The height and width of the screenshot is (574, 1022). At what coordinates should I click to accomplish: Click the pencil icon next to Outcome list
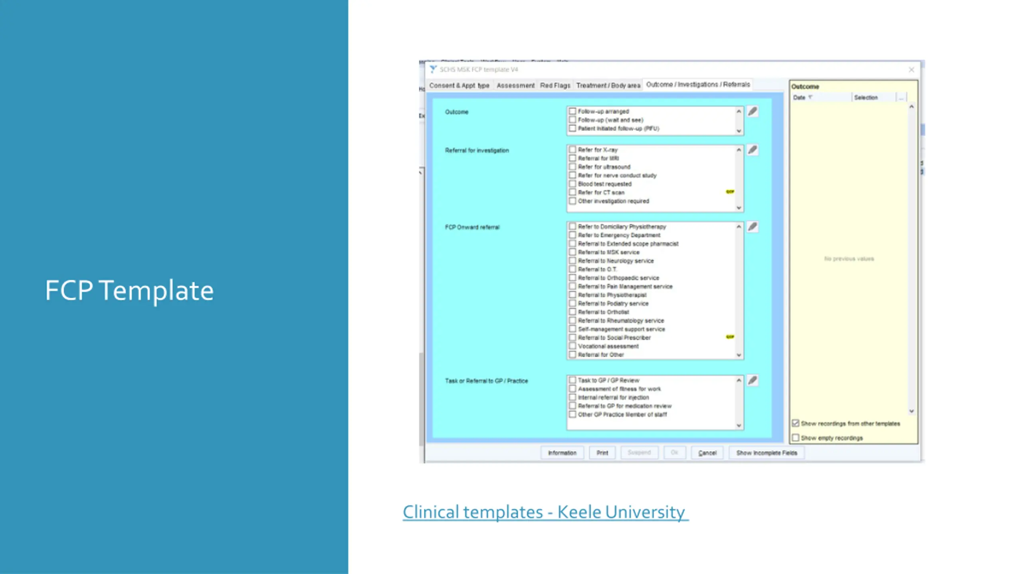point(753,112)
